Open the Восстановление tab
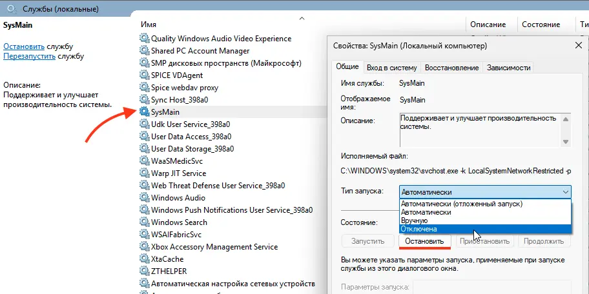 tap(451, 68)
